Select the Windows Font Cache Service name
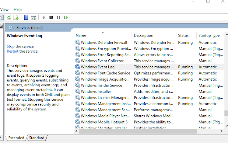Image resolution: width=228 pixels, height=143 pixels. point(105,73)
